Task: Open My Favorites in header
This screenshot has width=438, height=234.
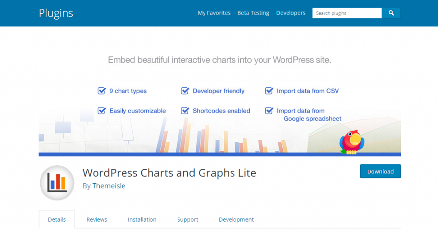Action: click(x=214, y=13)
